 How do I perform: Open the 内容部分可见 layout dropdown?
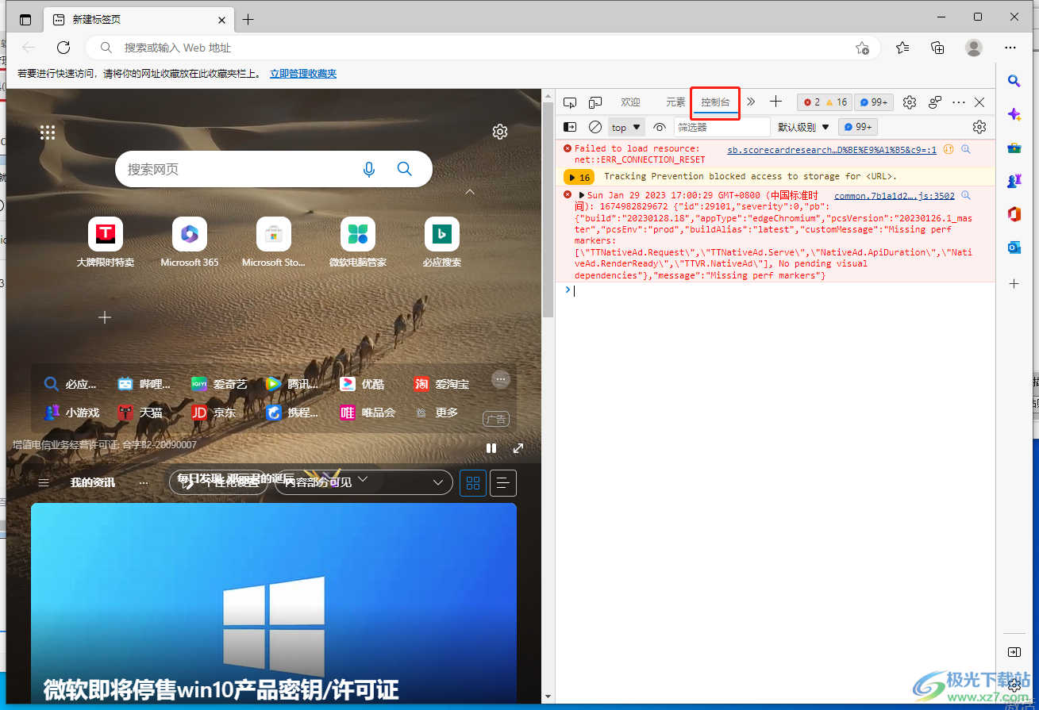pyautogui.click(x=364, y=482)
